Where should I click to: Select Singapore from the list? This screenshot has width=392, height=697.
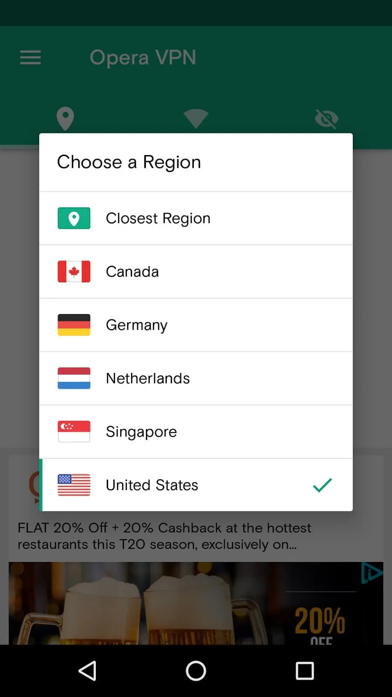pos(196,432)
